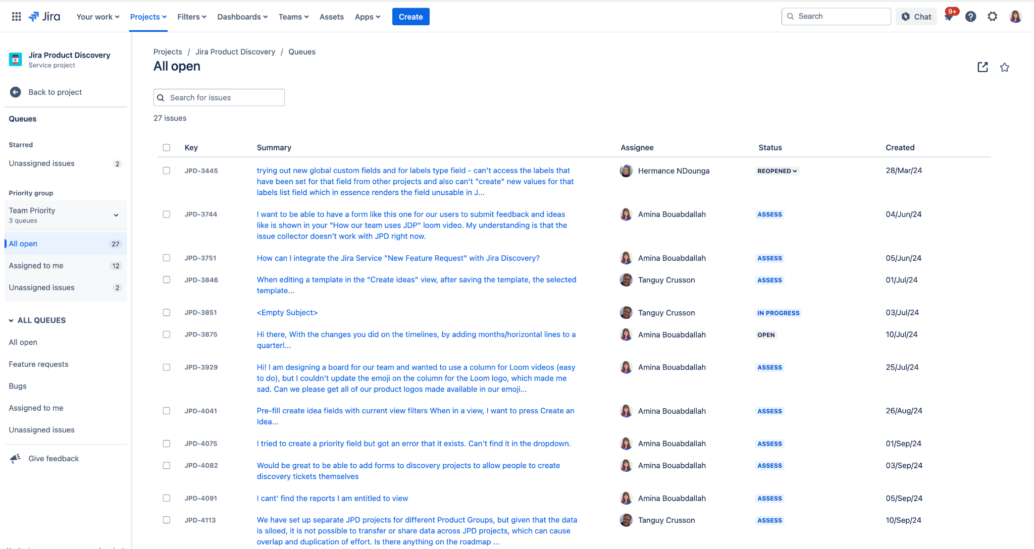
Task: Open the settings gear icon
Action: (x=992, y=17)
